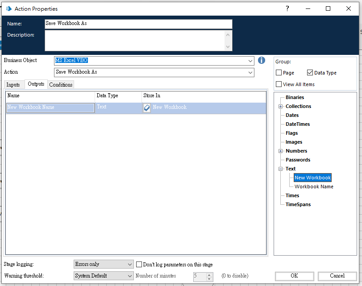Screen dimensions: 362x286
Task: Switch to the Conditions tab
Action: [x=61, y=85]
